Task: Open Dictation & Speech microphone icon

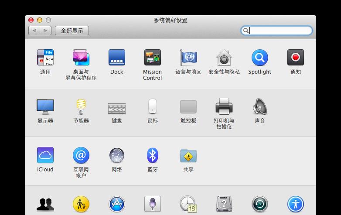Action: (153, 204)
